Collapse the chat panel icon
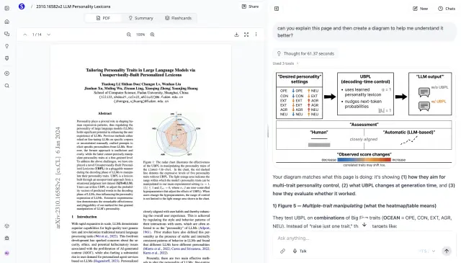 277,9
